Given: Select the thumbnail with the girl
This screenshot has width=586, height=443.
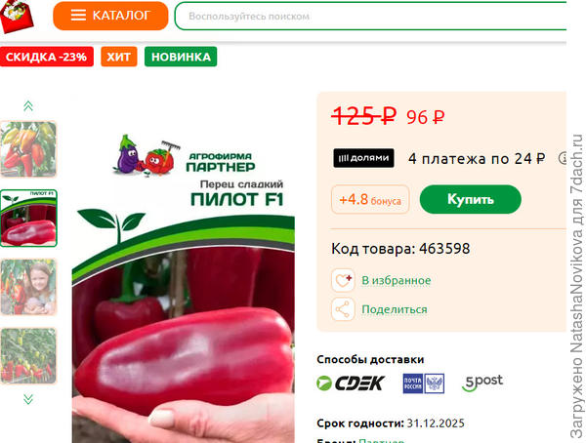Looking at the screenshot, I should [28, 287].
